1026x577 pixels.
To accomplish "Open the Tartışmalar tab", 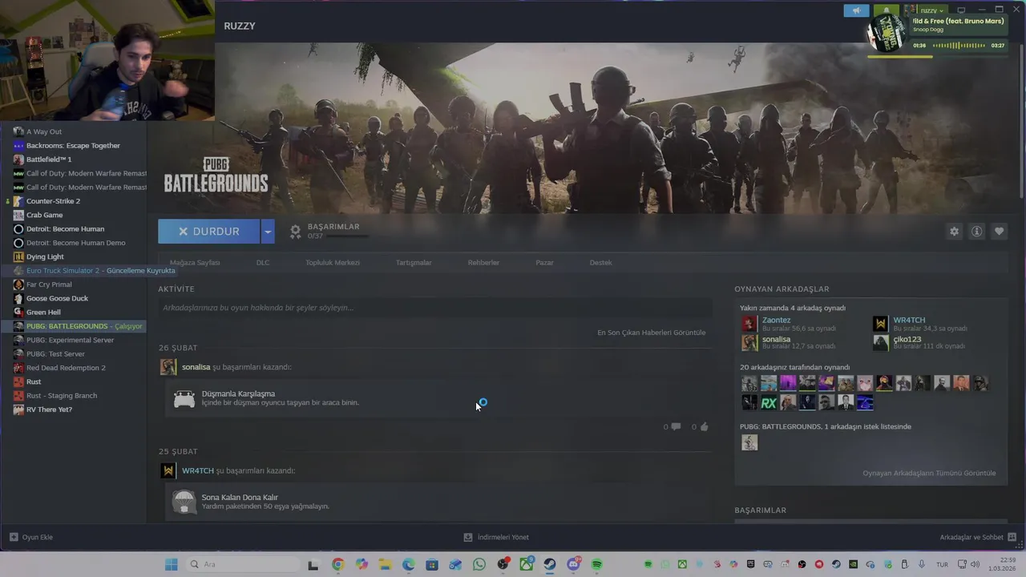I will (414, 263).
